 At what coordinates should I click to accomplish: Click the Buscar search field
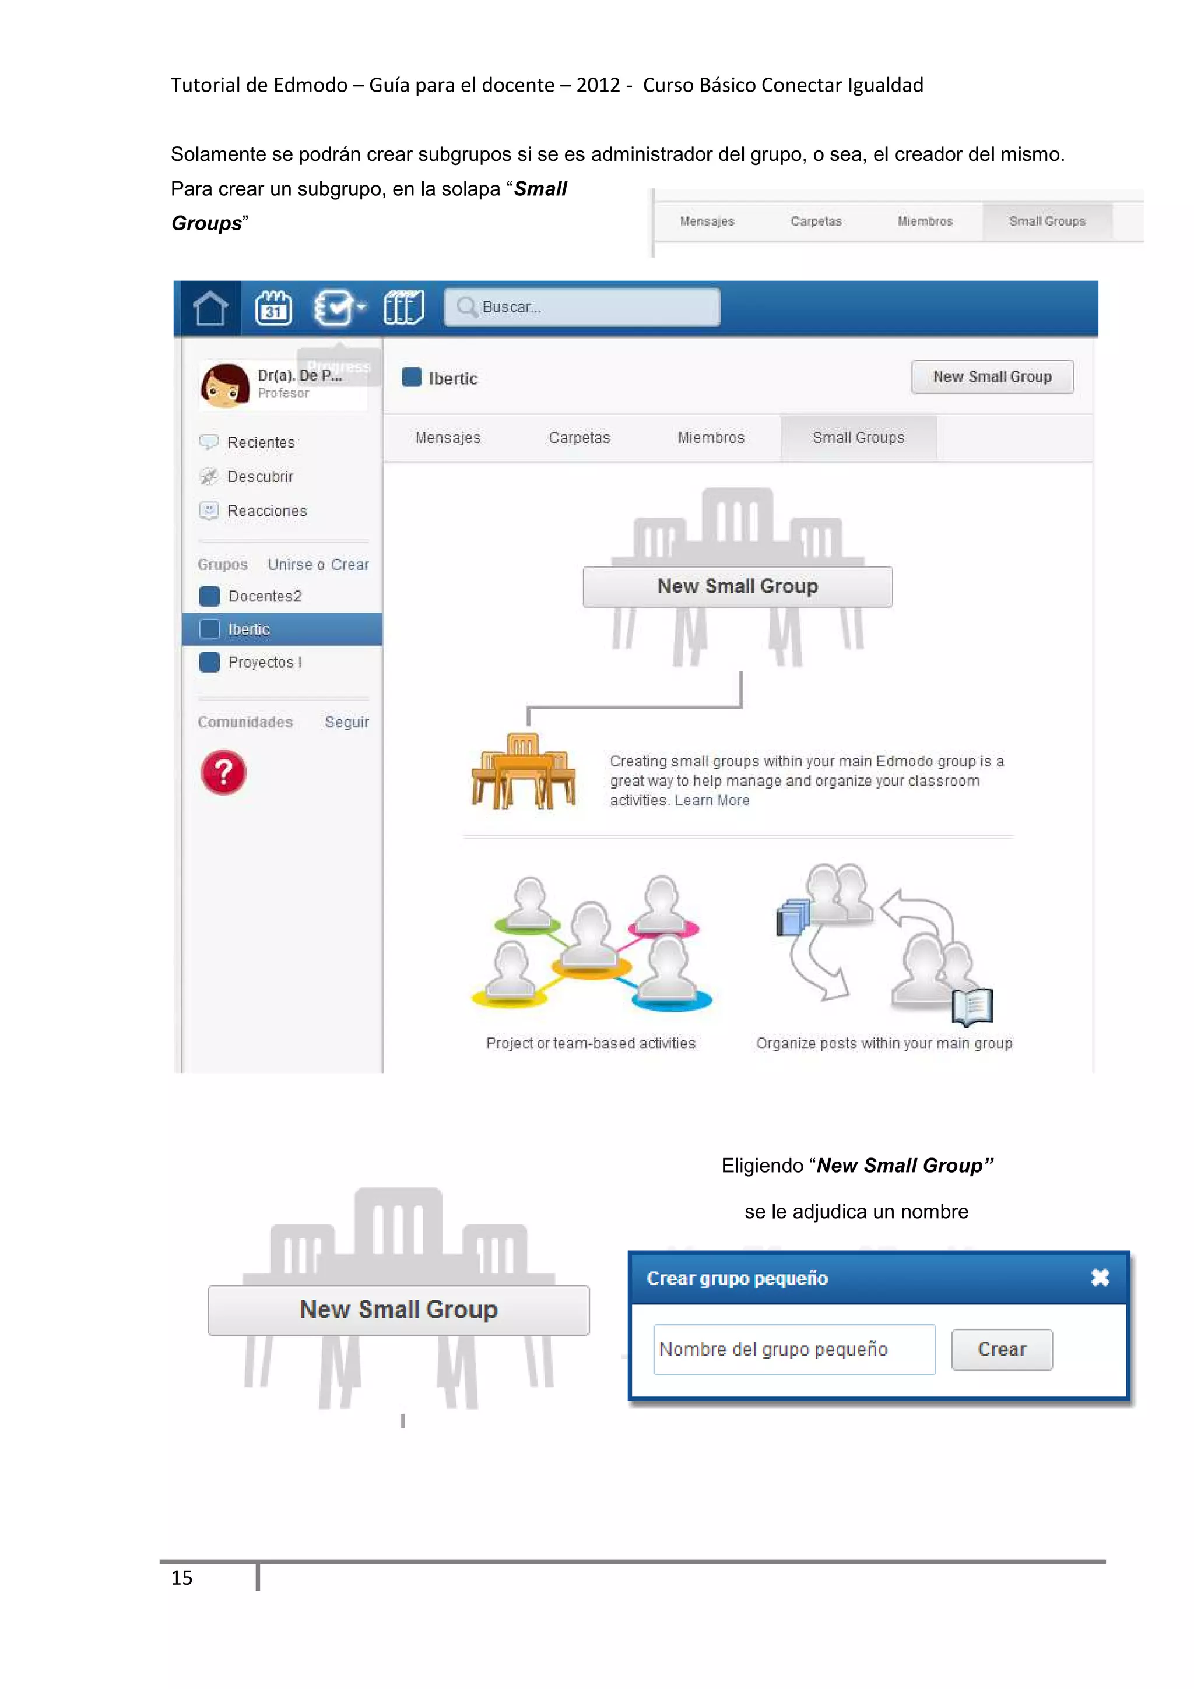582,307
